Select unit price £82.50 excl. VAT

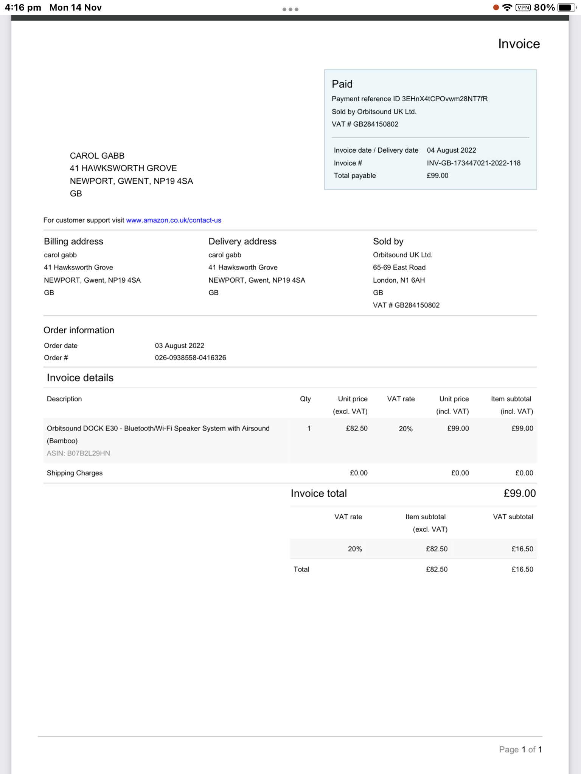coord(357,428)
